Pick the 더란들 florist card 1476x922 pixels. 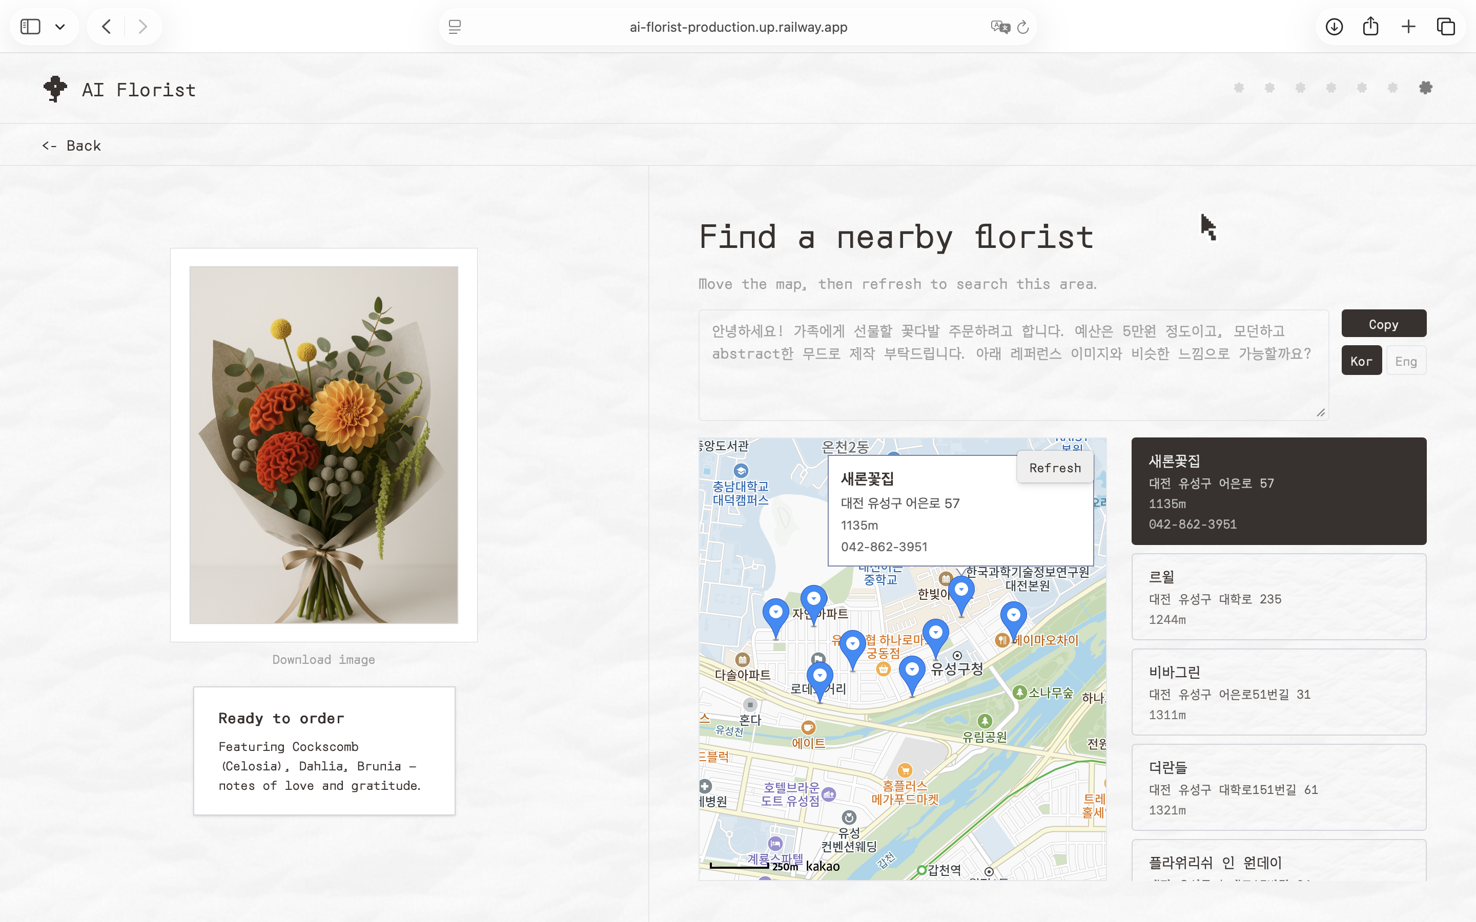click(1278, 787)
